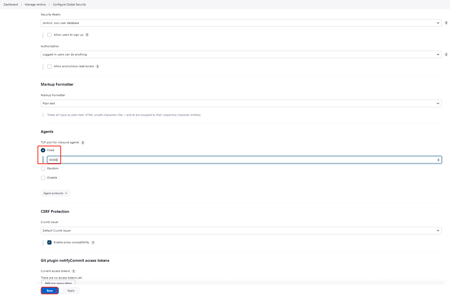Click Configure Global Security breadcrumb
This screenshot has width=450, height=297.
point(69,4)
